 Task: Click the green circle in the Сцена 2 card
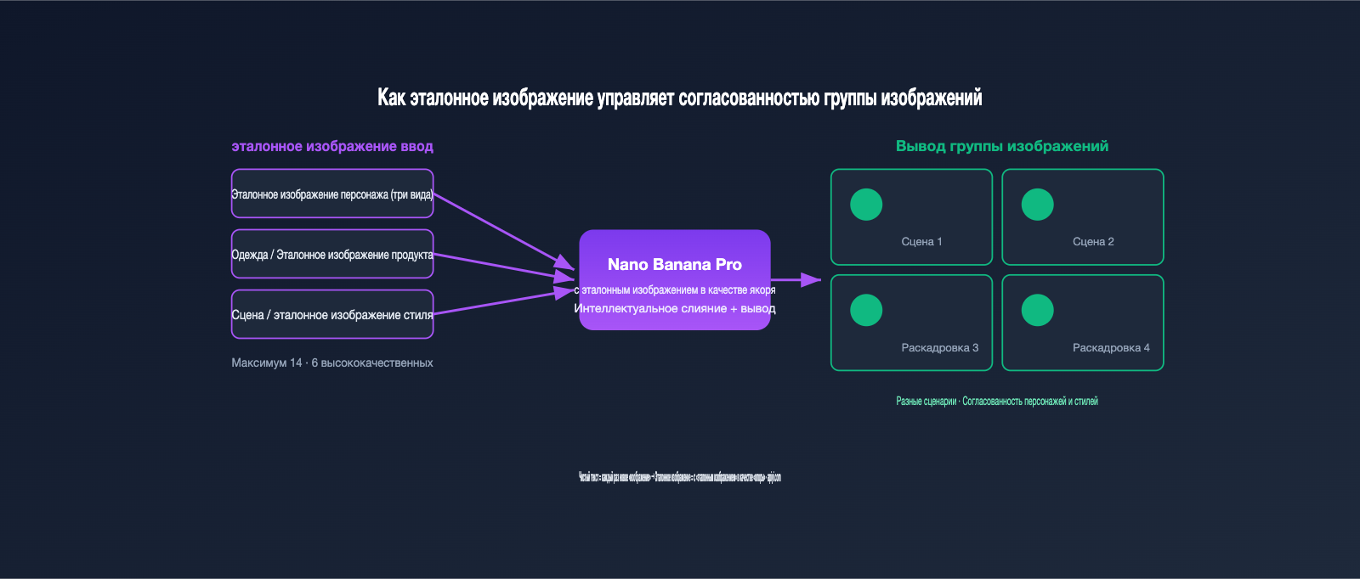point(1037,205)
